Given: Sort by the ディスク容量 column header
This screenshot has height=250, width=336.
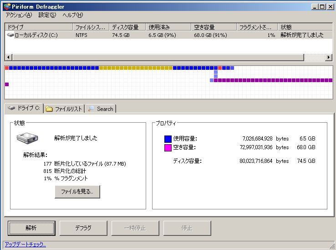Looking at the screenshot, I should tap(127, 27).
